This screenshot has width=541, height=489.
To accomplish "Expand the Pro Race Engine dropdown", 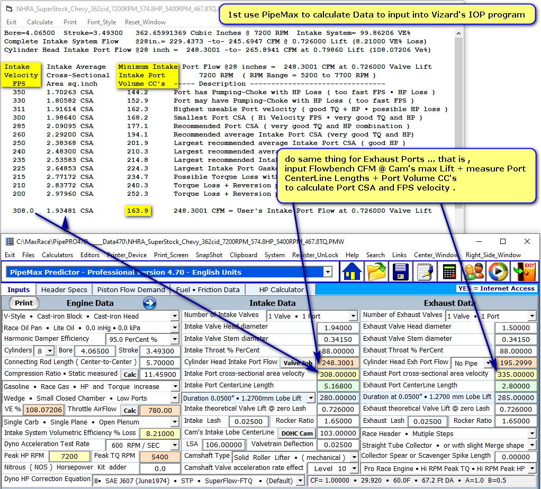I will coord(532,469).
